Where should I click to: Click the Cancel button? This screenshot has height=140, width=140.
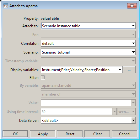pos(125,134)
